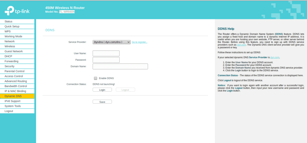This screenshot has height=143, width=307.
Task: Click the User Name input field
Action: coord(106,54)
